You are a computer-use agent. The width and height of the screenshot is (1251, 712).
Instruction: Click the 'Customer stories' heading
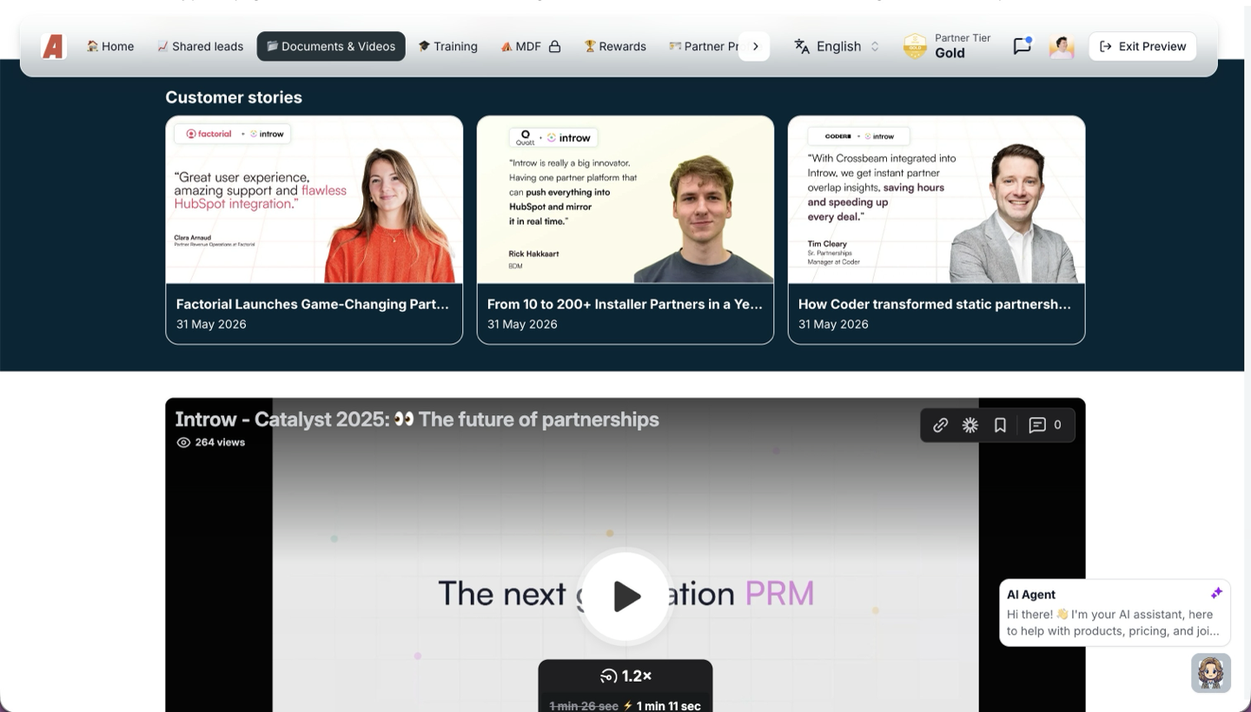[234, 97]
